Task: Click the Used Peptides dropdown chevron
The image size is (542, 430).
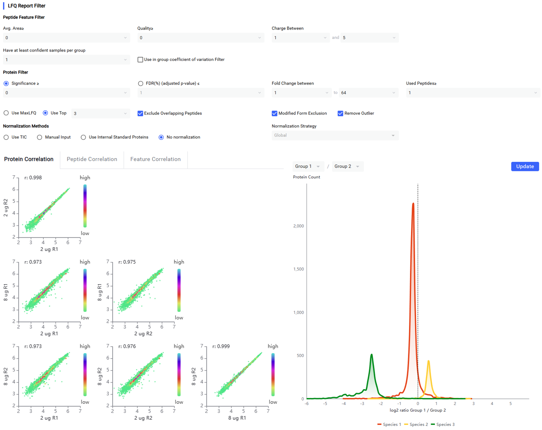Action: 535,93
